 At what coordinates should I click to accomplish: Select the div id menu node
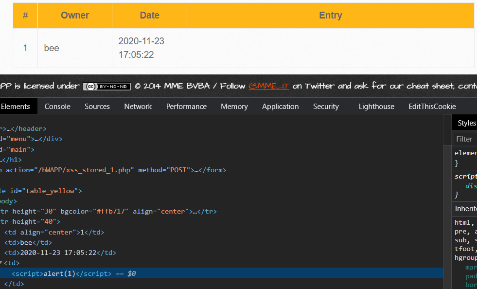[x=31, y=139]
